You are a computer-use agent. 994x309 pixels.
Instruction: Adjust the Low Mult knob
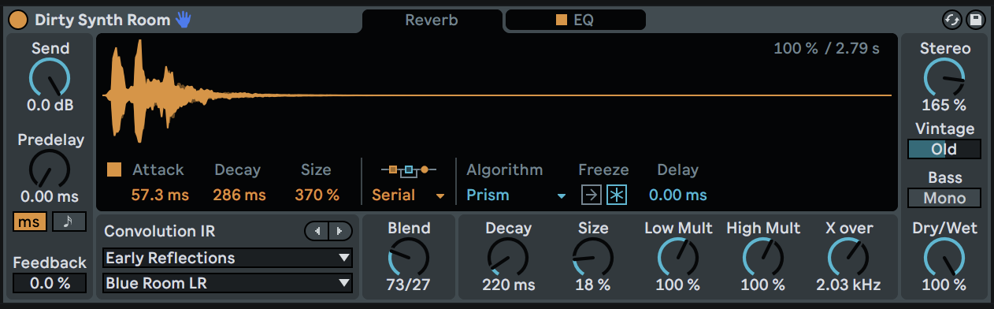point(678,258)
